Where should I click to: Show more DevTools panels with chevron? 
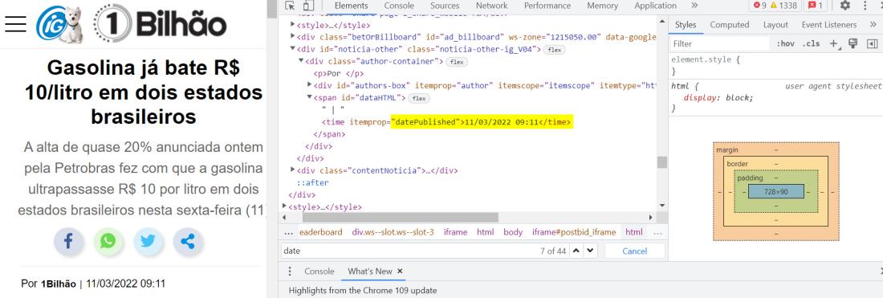click(694, 6)
